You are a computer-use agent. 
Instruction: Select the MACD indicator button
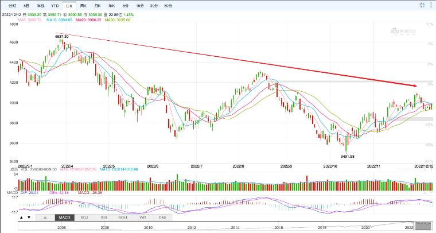pos(64,218)
